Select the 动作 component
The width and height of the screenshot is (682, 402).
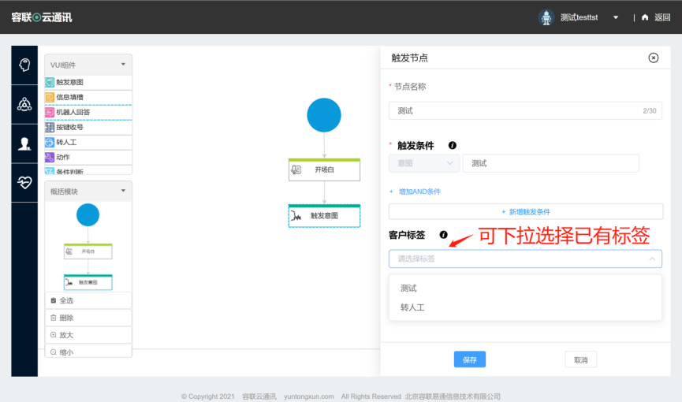(88, 157)
